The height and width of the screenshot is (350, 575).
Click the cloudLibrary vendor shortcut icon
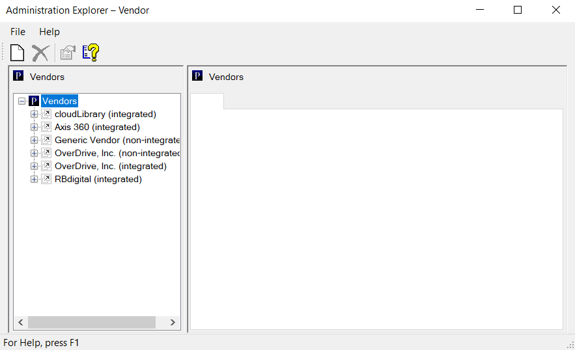pyautogui.click(x=46, y=114)
